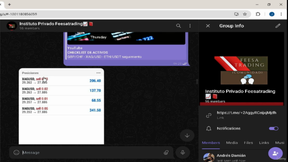Open the Posiciones screenshot image
The width and height of the screenshot is (288, 162).
(61, 106)
